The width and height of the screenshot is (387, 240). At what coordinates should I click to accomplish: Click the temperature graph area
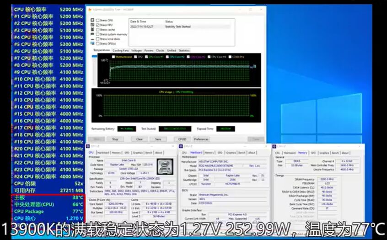tap(179, 70)
